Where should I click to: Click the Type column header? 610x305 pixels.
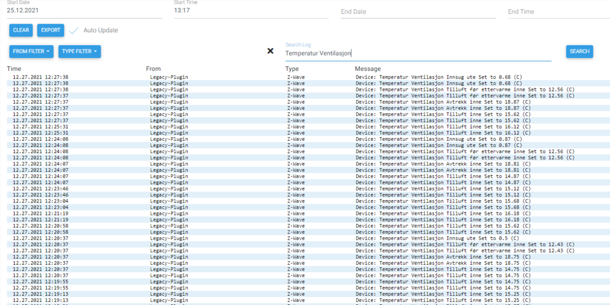(292, 69)
